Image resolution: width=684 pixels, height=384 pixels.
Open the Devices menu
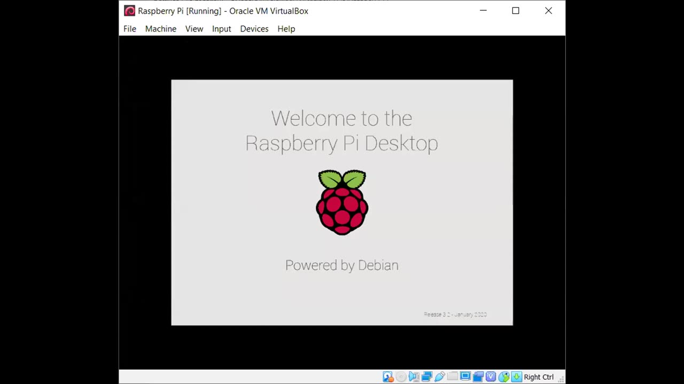point(254,29)
